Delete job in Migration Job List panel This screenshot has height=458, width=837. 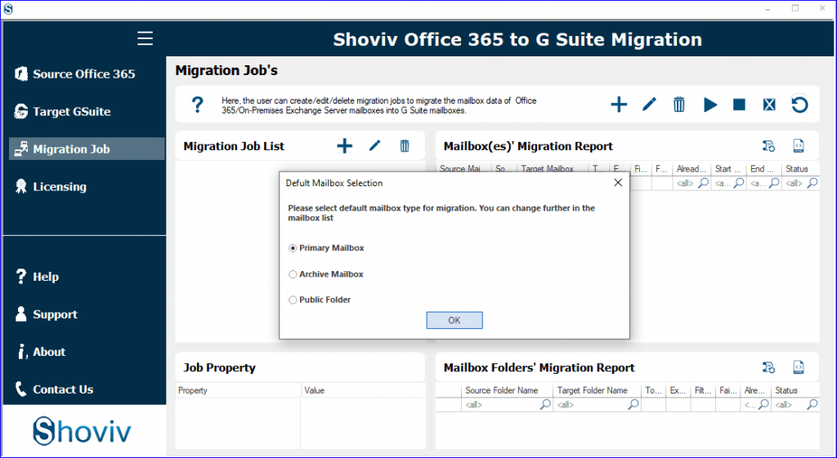pos(405,145)
